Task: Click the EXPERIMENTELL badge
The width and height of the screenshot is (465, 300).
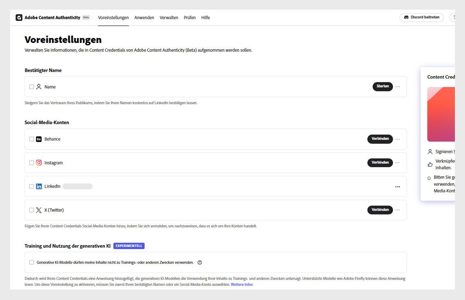Action: 129,246
